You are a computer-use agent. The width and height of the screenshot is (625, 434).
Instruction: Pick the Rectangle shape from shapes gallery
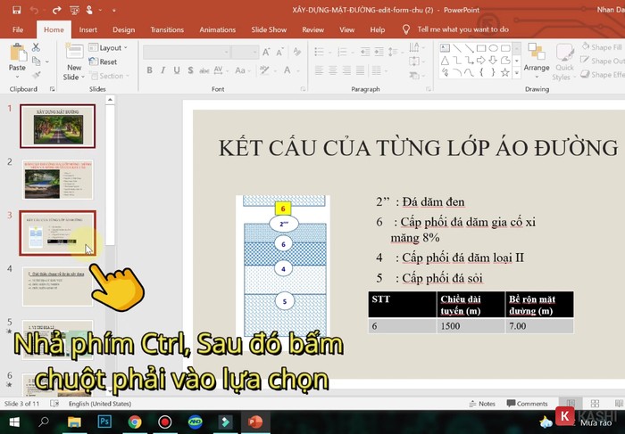pos(481,48)
